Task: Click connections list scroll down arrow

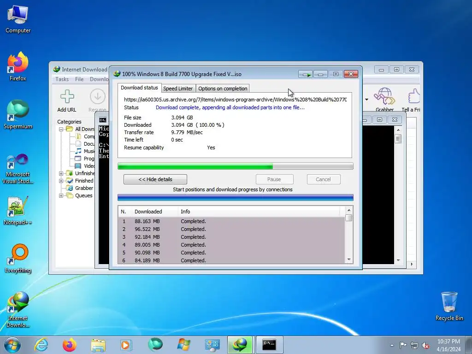Action: pyautogui.click(x=349, y=260)
